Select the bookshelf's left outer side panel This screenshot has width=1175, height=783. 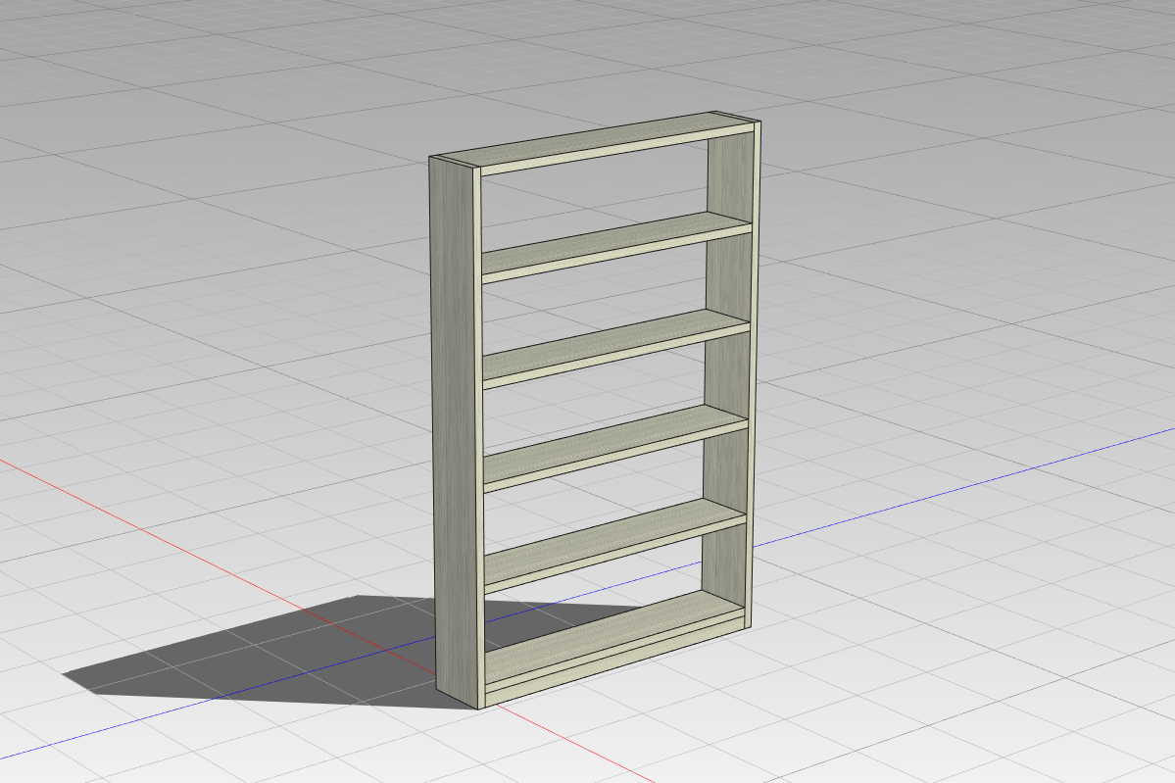point(454,431)
